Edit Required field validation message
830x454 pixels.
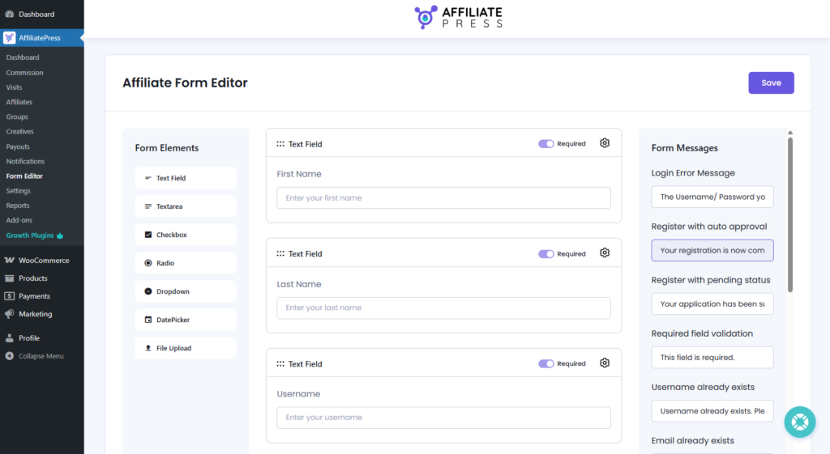(712, 357)
